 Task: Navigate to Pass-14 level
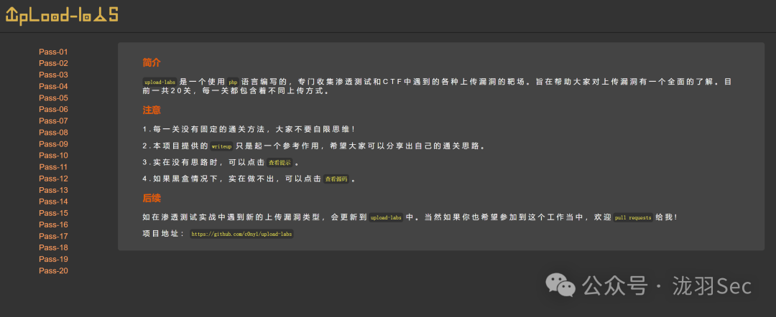pos(53,202)
